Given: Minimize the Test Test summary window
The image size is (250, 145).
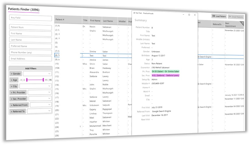Looking at the screenshot, I should [x=183, y=15].
